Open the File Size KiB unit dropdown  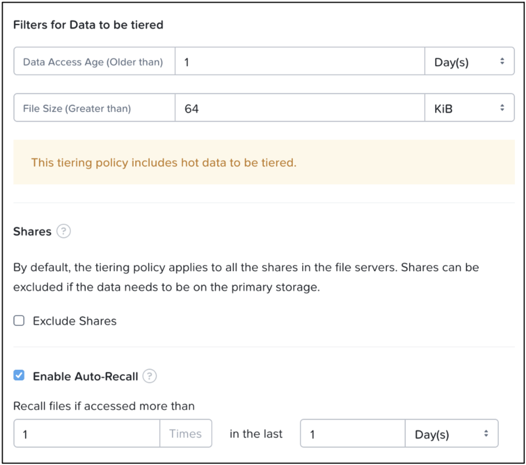click(x=469, y=108)
